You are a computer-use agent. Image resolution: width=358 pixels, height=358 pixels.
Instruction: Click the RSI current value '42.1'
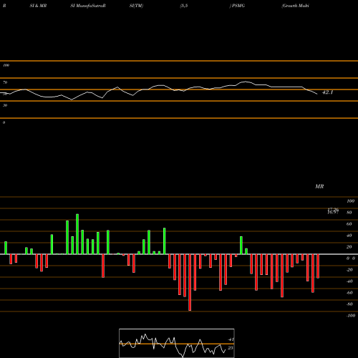[x=327, y=92]
